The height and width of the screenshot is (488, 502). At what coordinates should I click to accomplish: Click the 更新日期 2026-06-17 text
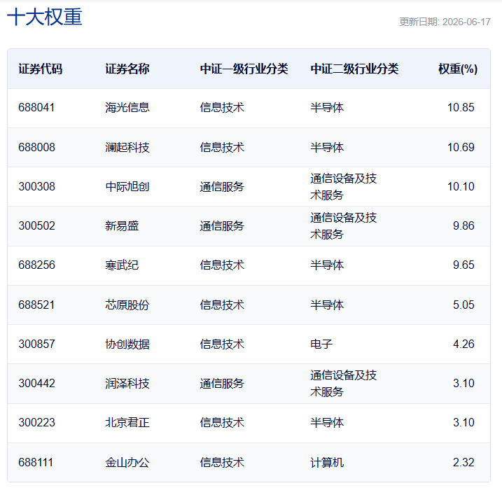pyautogui.click(x=445, y=22)
